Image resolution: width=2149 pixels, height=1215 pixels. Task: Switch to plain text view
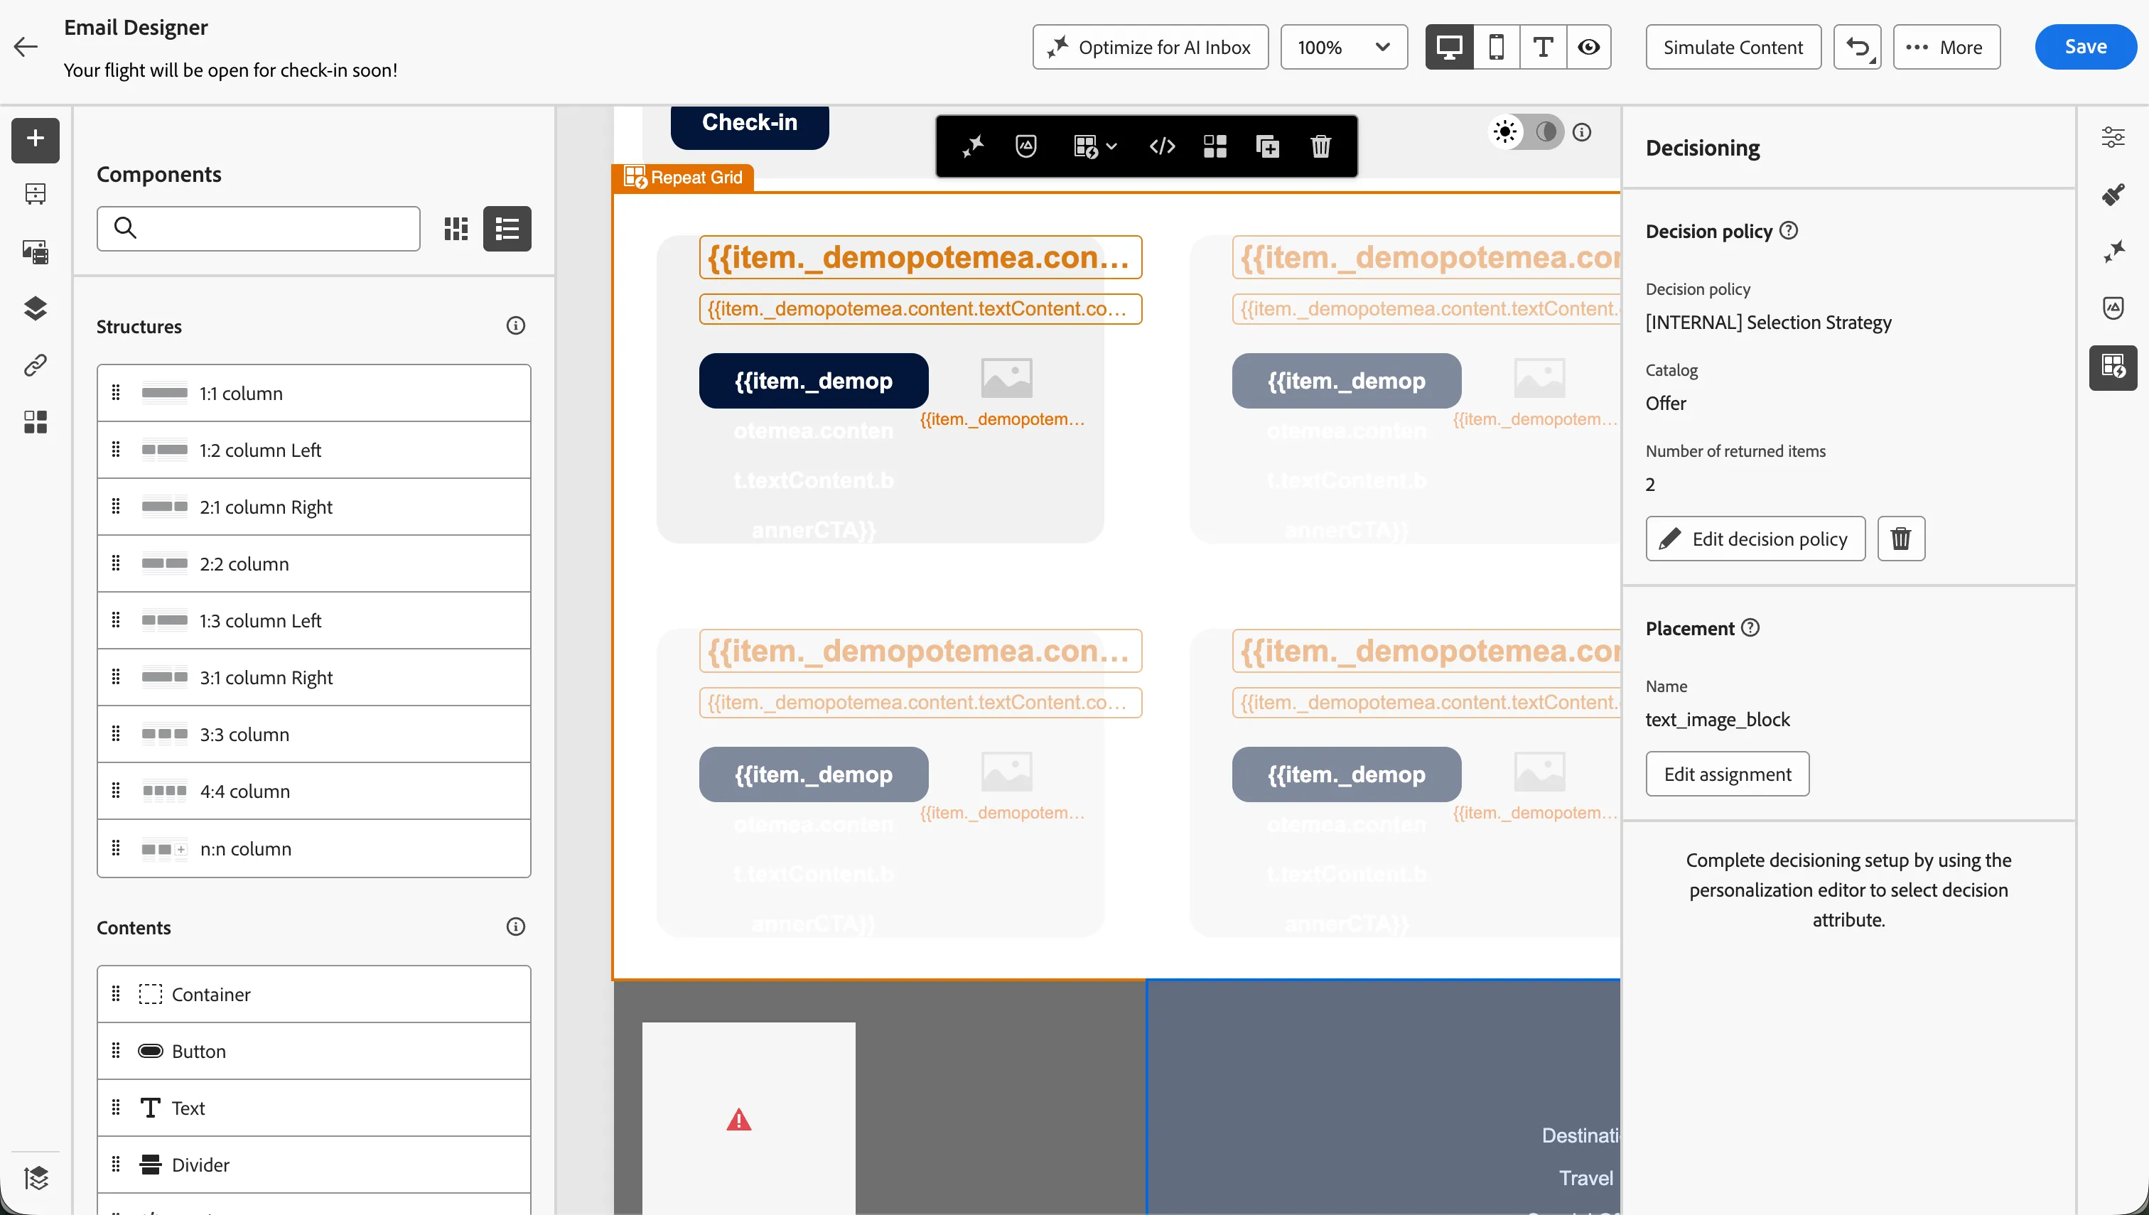[1543, 48]
